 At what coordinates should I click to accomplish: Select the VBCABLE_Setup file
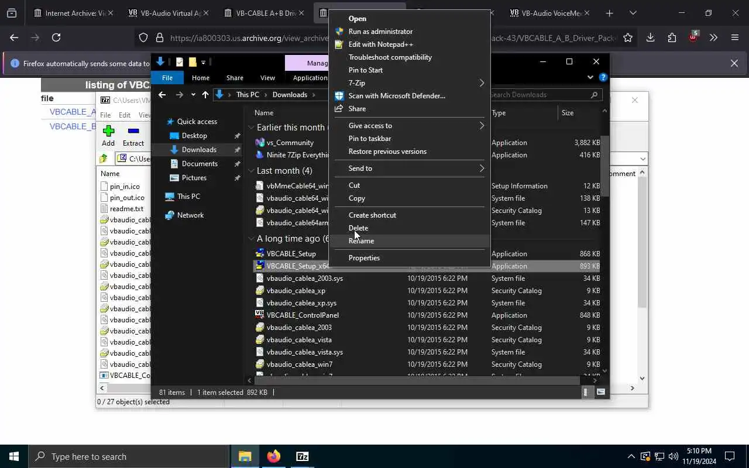[291, 254]
